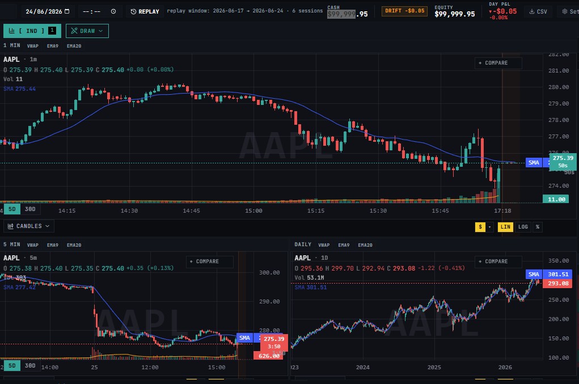Toggle EMA9 on the DAILY chart
This screenshot has width=579, height=384.
[344, 245]
